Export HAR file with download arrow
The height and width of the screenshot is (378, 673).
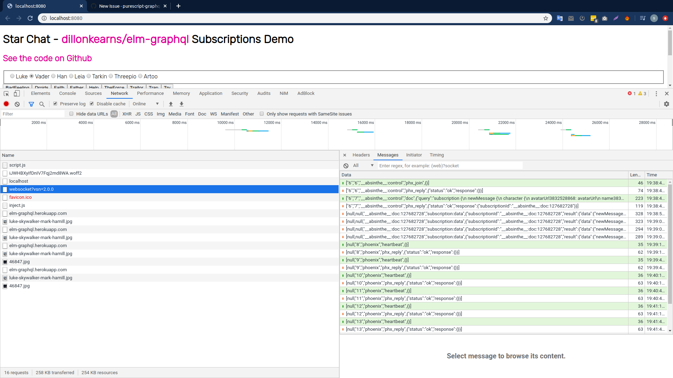coord(181,104)
